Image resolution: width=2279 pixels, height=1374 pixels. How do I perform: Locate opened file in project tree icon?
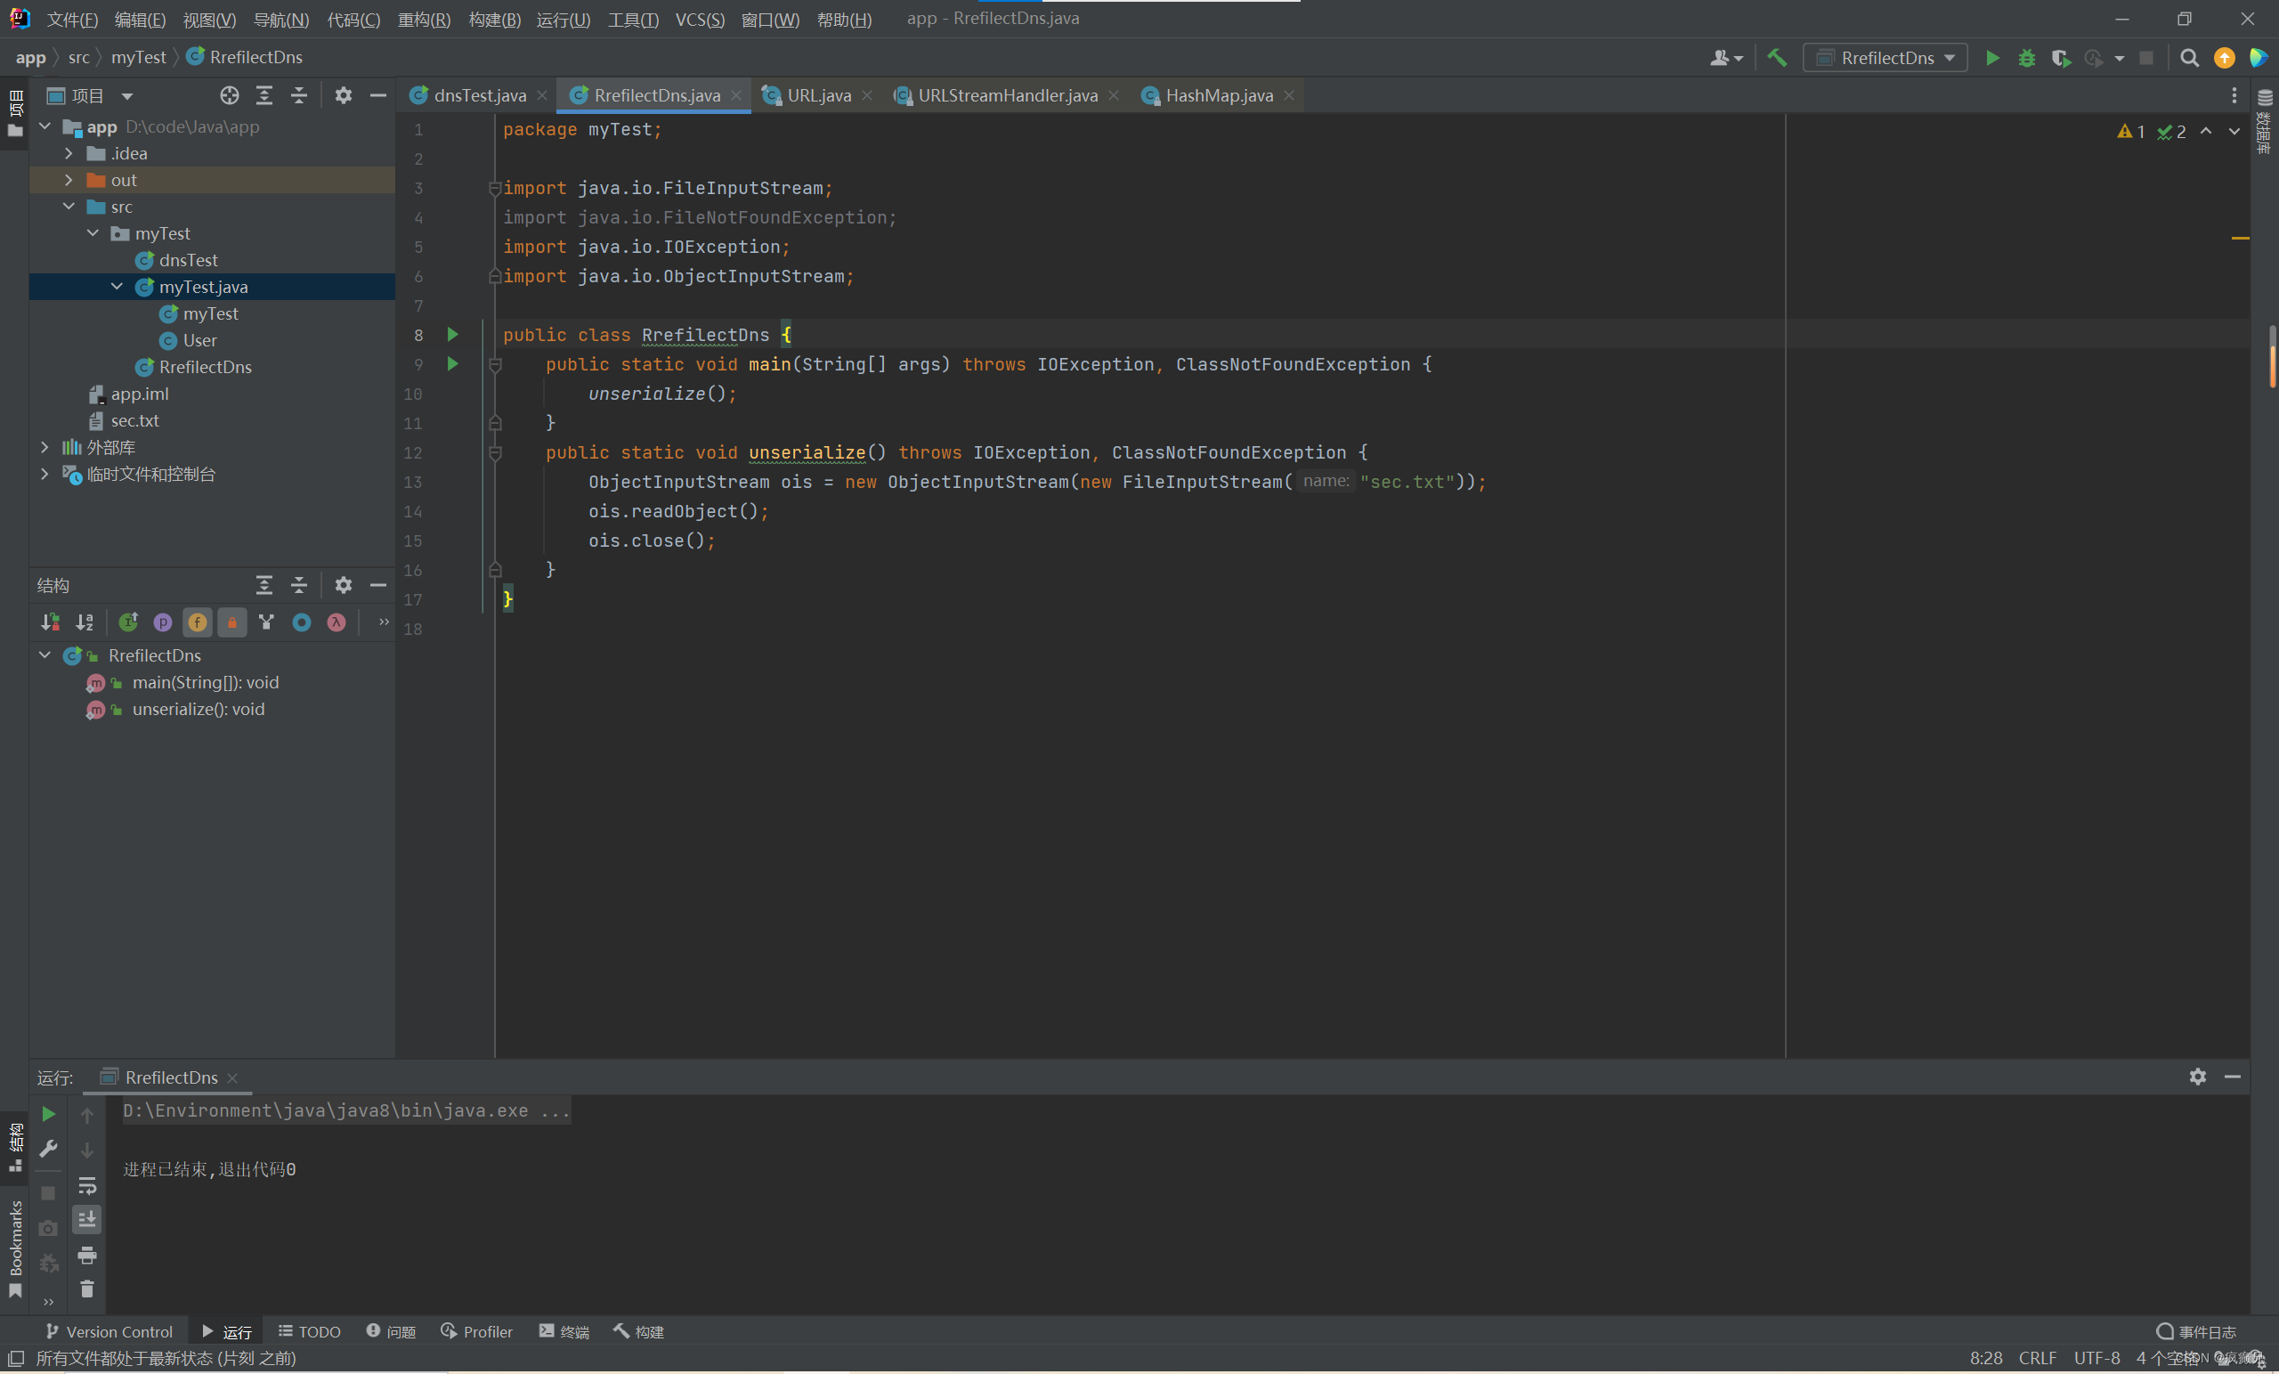[230, 95]
